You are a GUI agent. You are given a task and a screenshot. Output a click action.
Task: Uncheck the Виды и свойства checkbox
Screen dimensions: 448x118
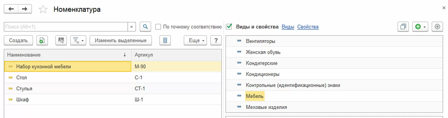click(229, 27)
